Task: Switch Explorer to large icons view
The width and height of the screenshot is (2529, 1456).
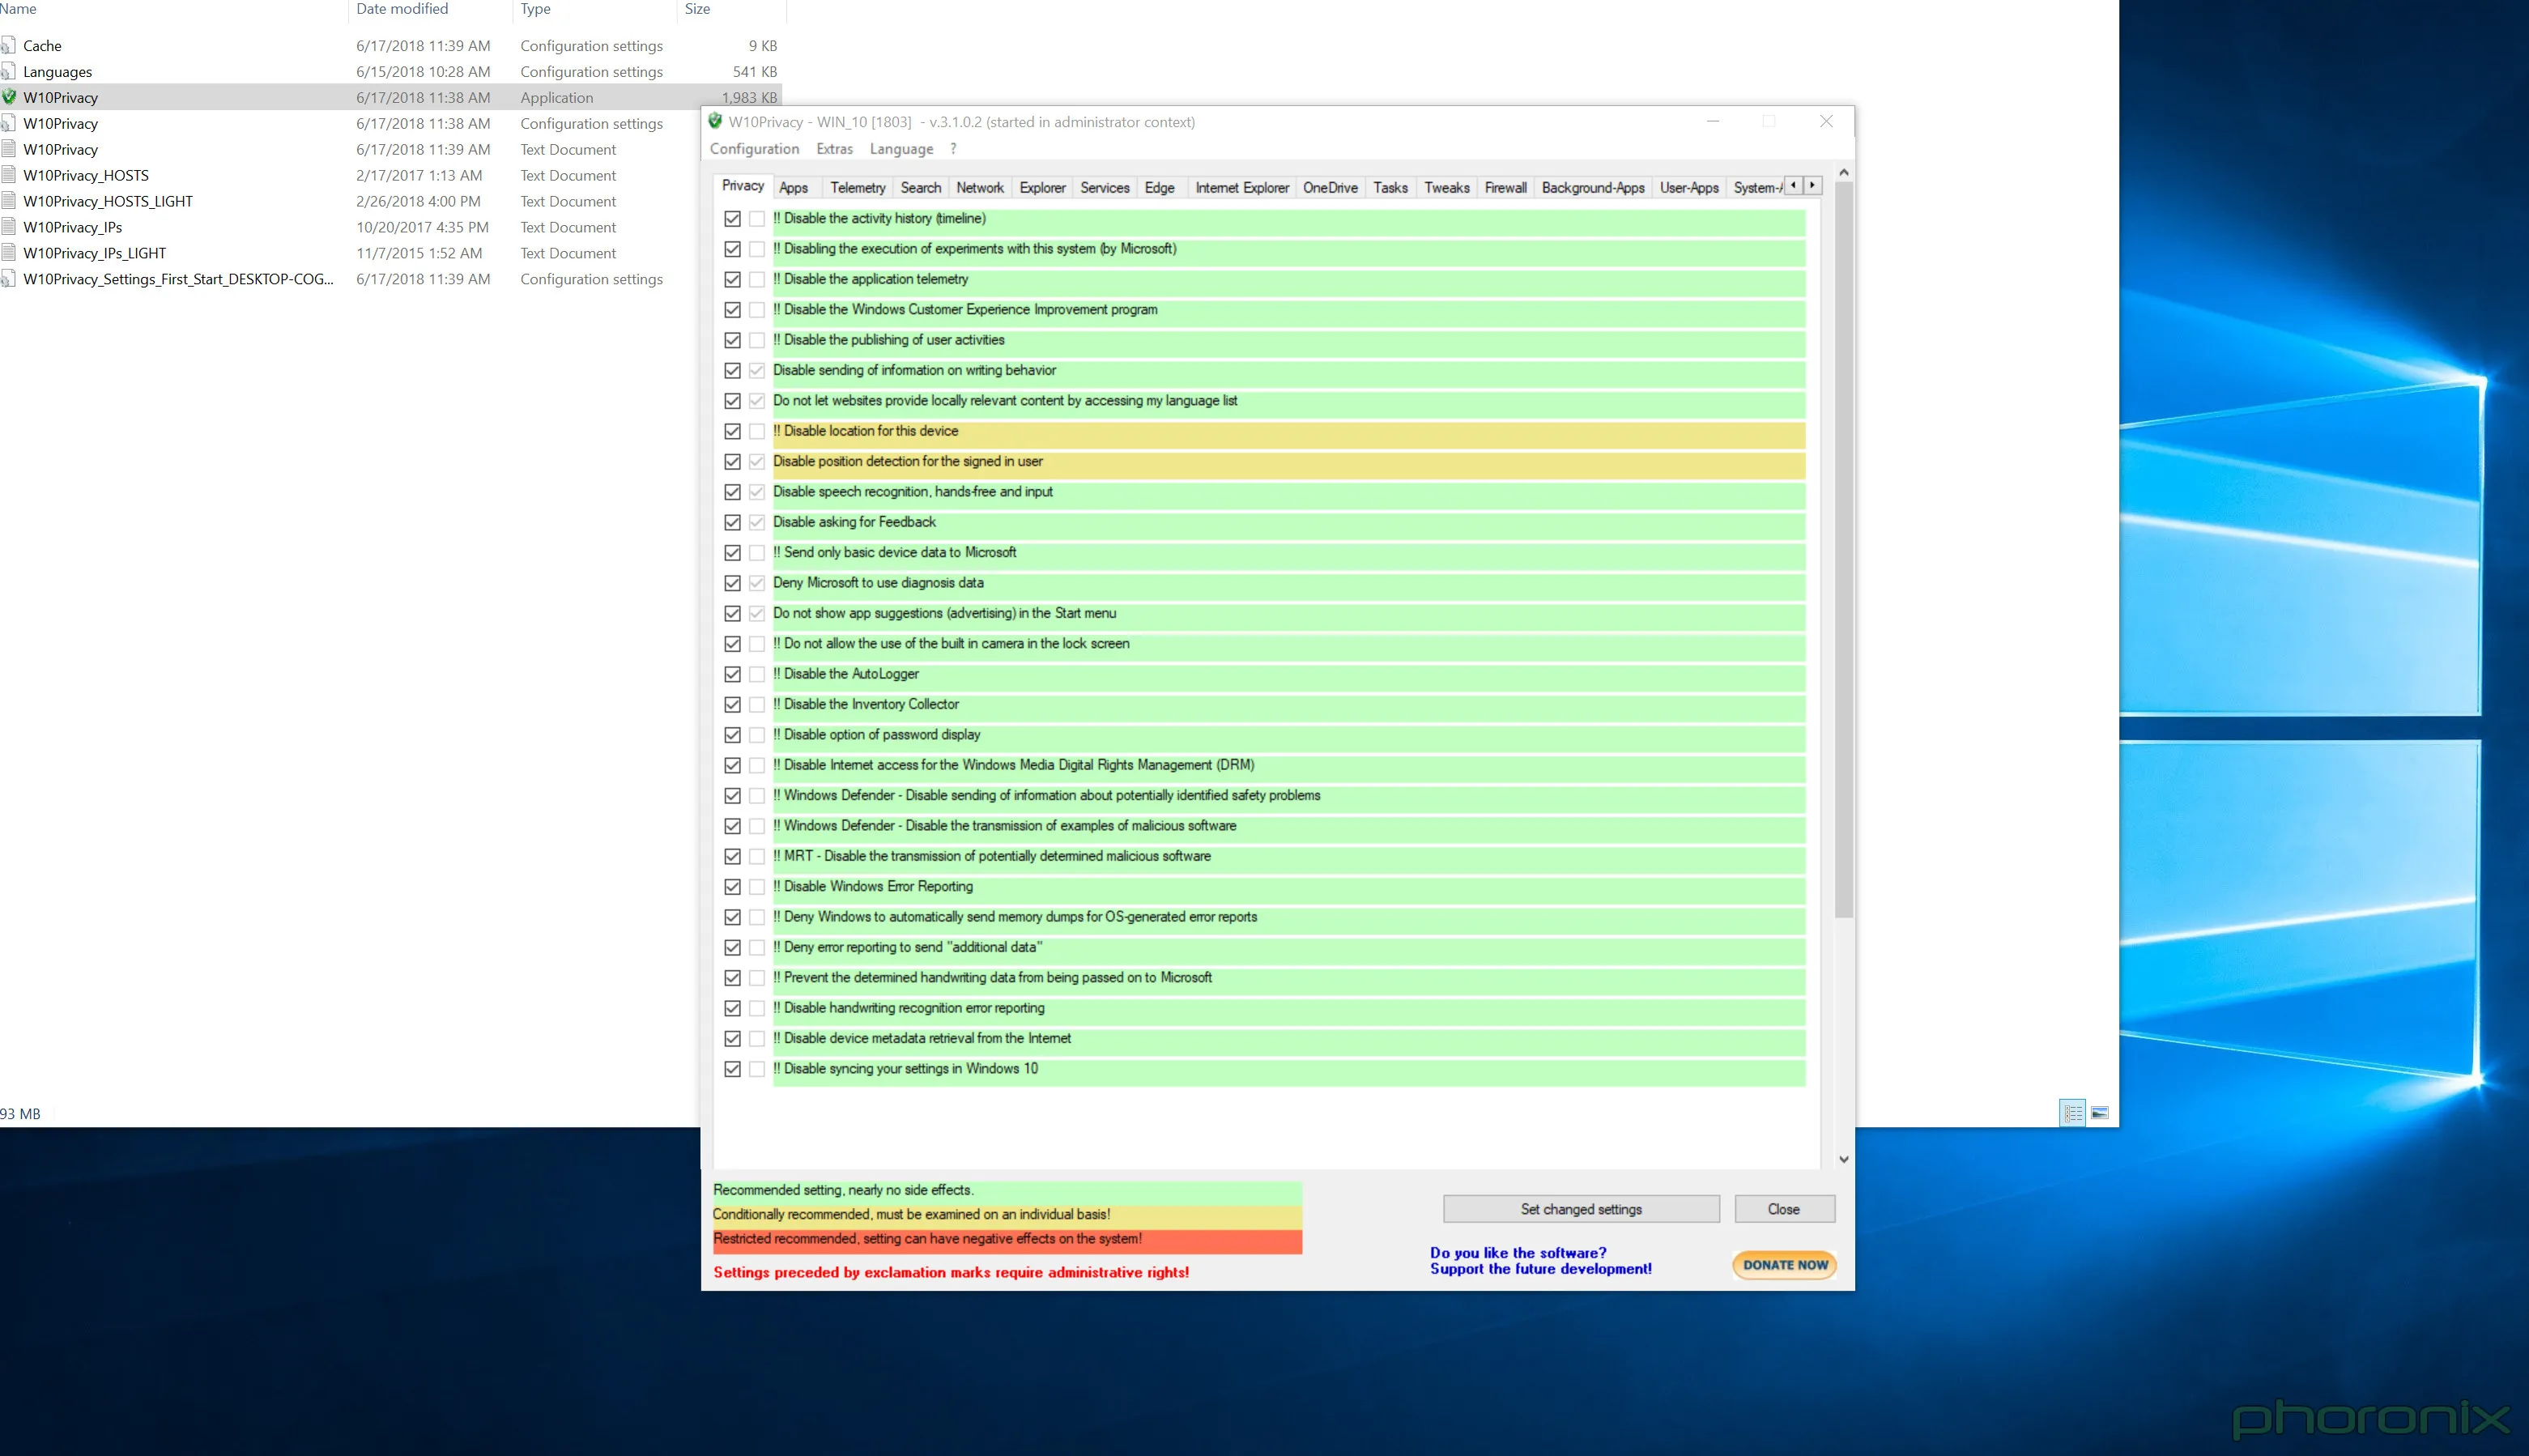Action: click(x=2100, y=1112)
